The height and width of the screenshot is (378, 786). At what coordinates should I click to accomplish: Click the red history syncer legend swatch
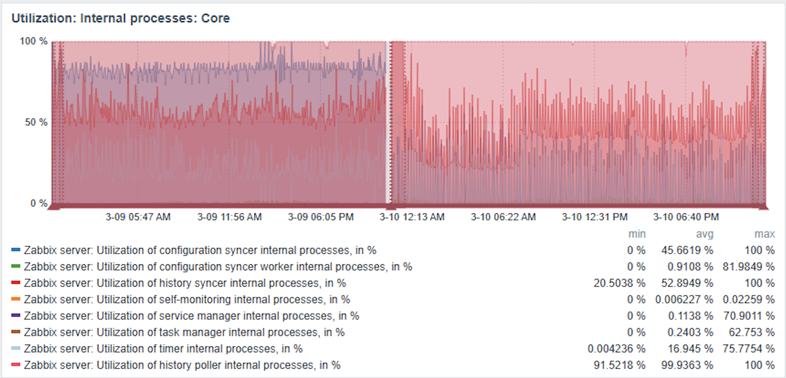click(x=16, y=282)
